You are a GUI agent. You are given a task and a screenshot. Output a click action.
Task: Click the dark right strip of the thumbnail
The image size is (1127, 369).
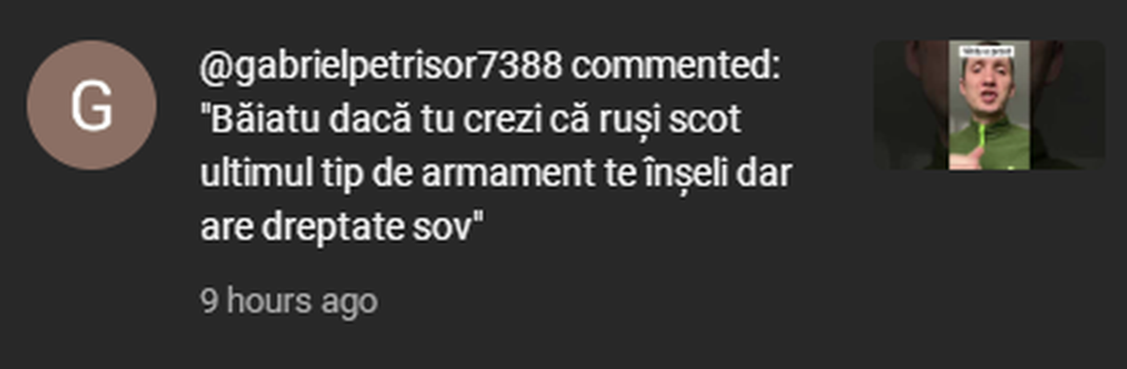[x=1068, y=105]
